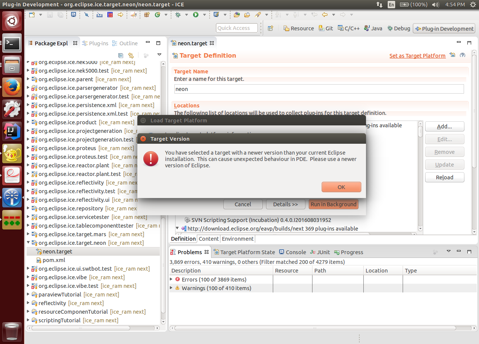Open the Content tab of the target editor
Screen dimensions: 479x344
click(x=209, y=239)
